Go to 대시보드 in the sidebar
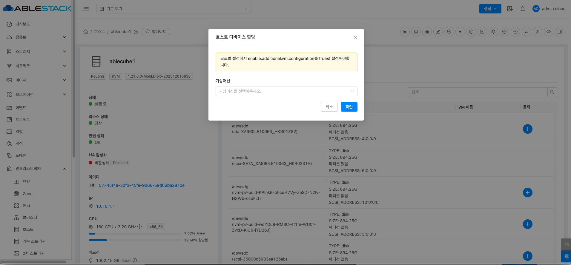 click(23, 24)
